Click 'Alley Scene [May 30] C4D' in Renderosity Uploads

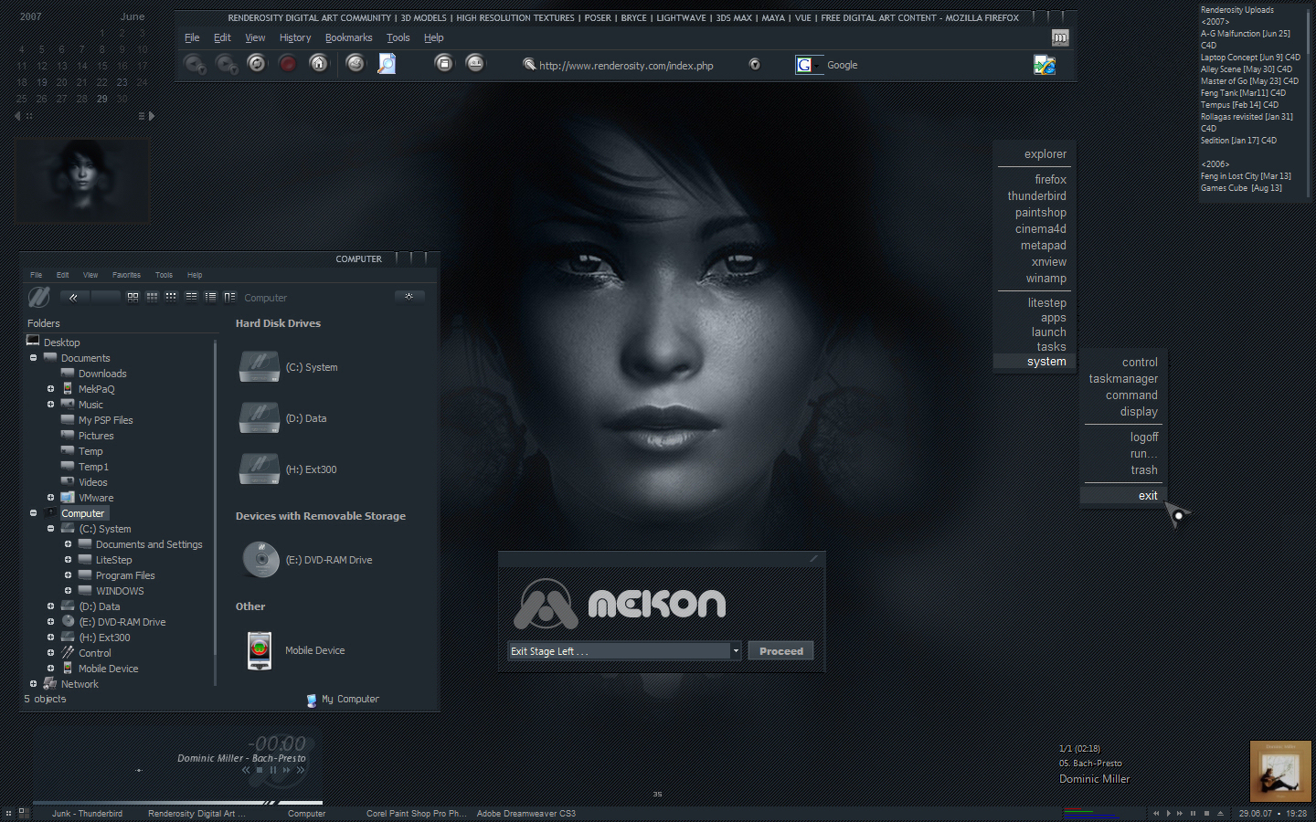coord(1247,69)
